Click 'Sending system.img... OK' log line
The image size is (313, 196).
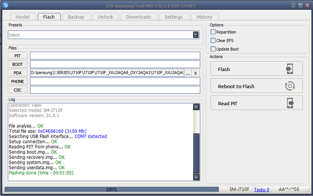[35, 162]
